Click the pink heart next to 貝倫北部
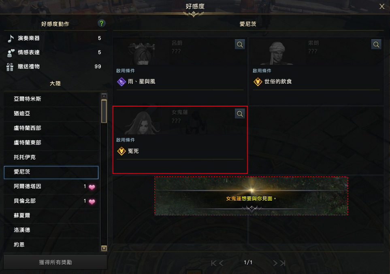This screenshot has width=390, height=274. click(92, 202)
